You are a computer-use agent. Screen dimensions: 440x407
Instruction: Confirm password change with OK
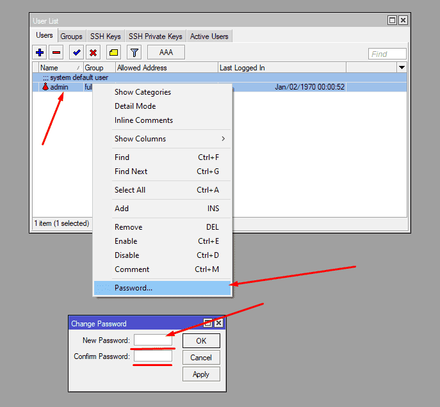point(200,341)
